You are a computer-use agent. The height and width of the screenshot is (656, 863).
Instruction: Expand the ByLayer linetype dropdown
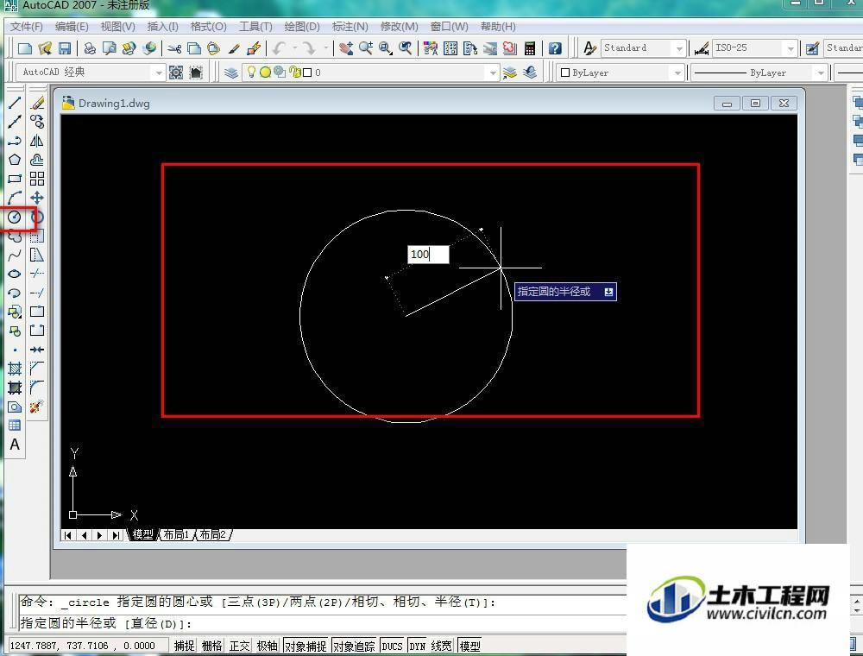click(x=820, y=73)
